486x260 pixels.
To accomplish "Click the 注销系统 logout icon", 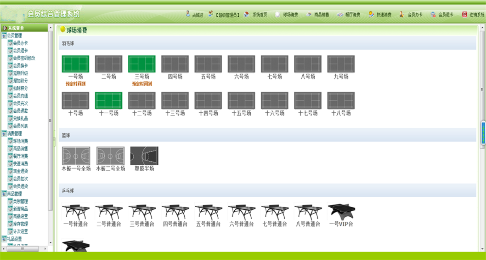I will 464,15.
